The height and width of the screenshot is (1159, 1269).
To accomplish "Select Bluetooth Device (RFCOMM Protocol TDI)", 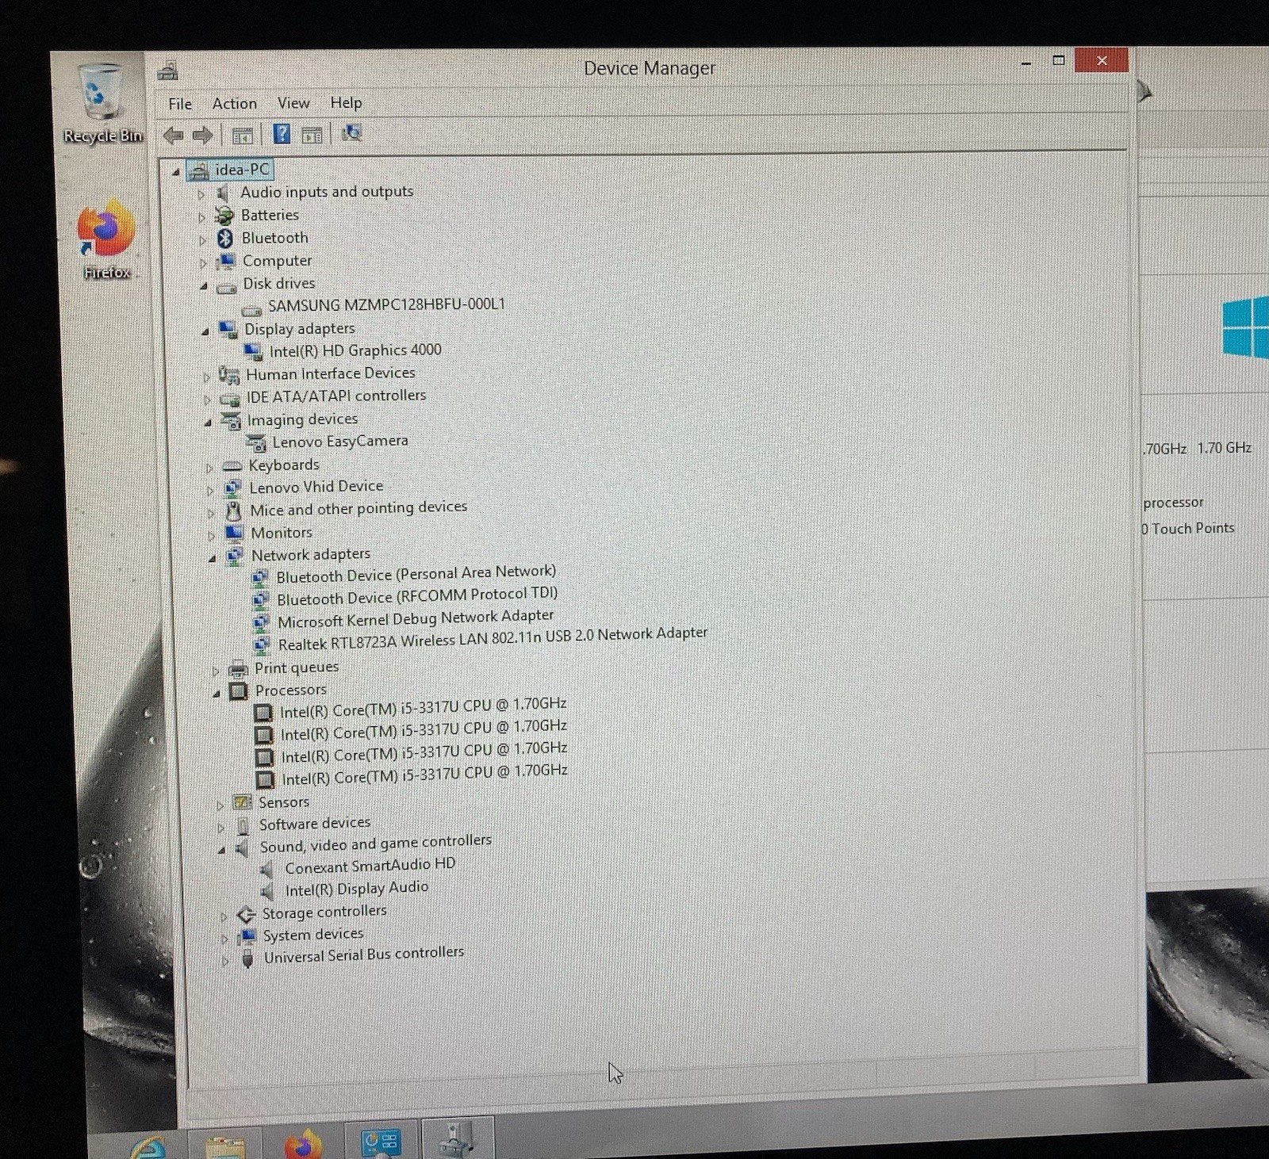I will coord(417,596).
